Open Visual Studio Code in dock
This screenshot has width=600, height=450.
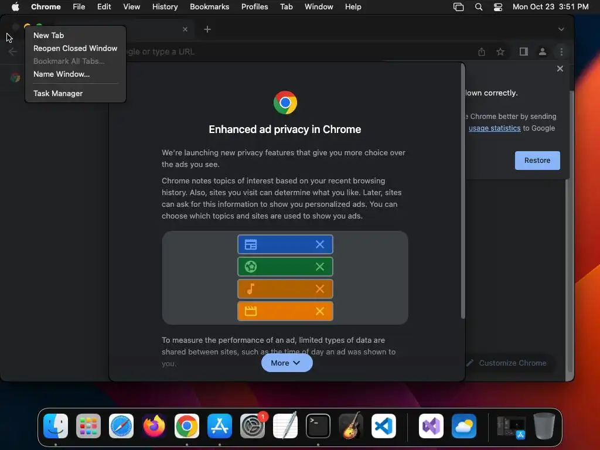pyautogui.click(x=384, y=426)
